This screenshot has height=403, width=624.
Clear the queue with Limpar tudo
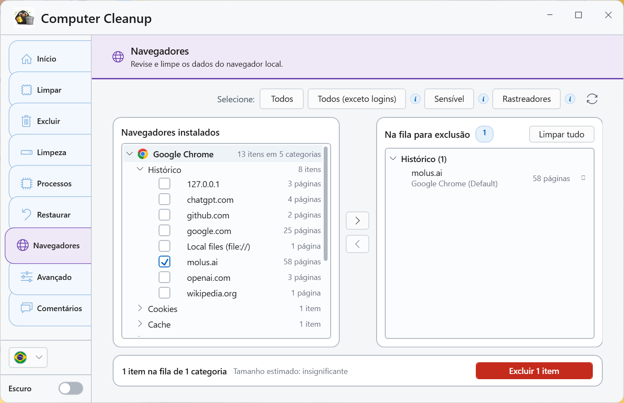click(x=562, y=134)
